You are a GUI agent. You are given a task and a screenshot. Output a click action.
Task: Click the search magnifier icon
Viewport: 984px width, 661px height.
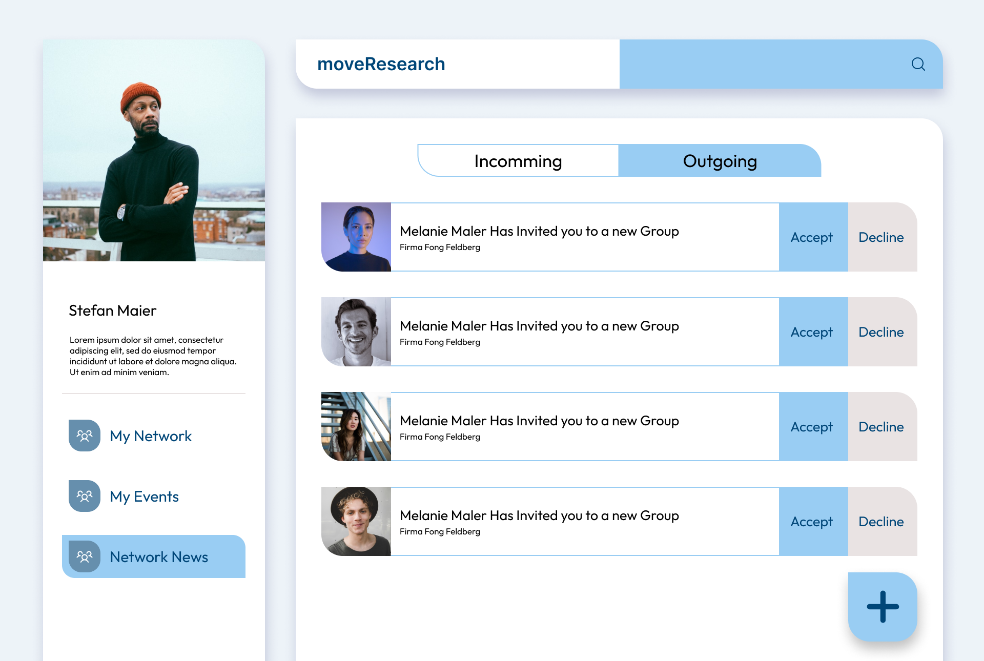(x=918, y=64)
